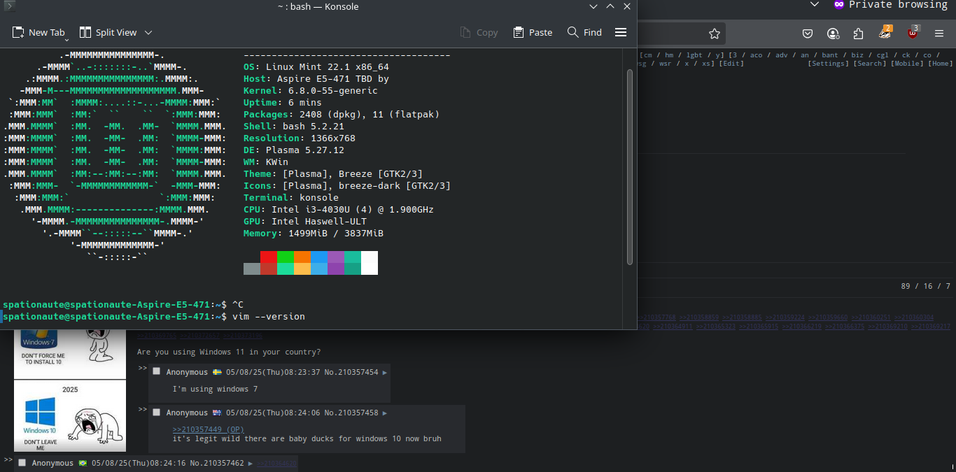
Task: Click hide arrows next to post No.210357458
Action: tap(143, 408)
